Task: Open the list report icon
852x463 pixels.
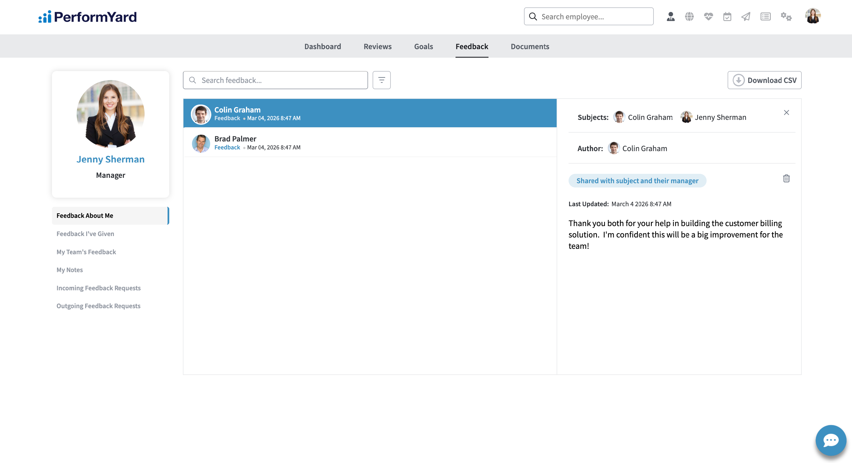Action: tap(765, 16)
